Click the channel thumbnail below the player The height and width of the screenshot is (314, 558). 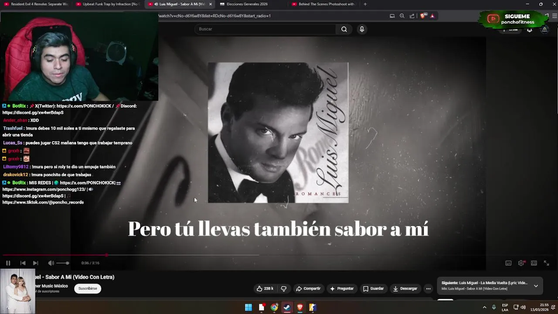[17, 291]
